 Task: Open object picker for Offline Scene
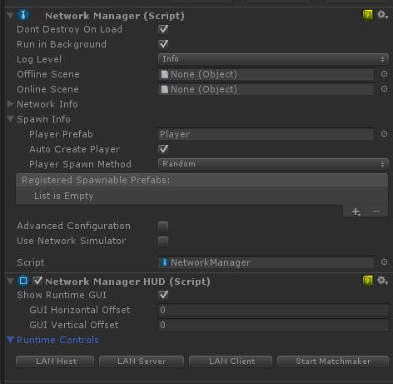[x=384, y=74]
